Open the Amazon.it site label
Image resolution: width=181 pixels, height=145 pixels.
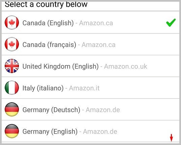84,88
